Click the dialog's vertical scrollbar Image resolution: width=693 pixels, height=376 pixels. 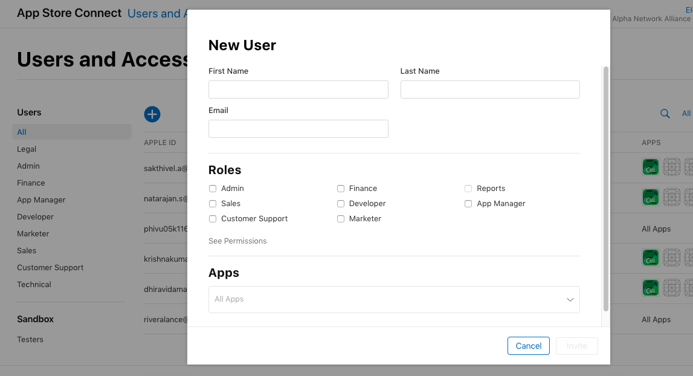(x=606, y=187)
